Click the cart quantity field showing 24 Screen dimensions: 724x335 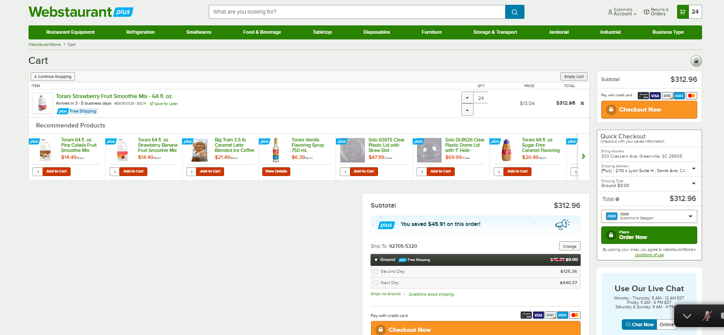(x=481, y=98)
